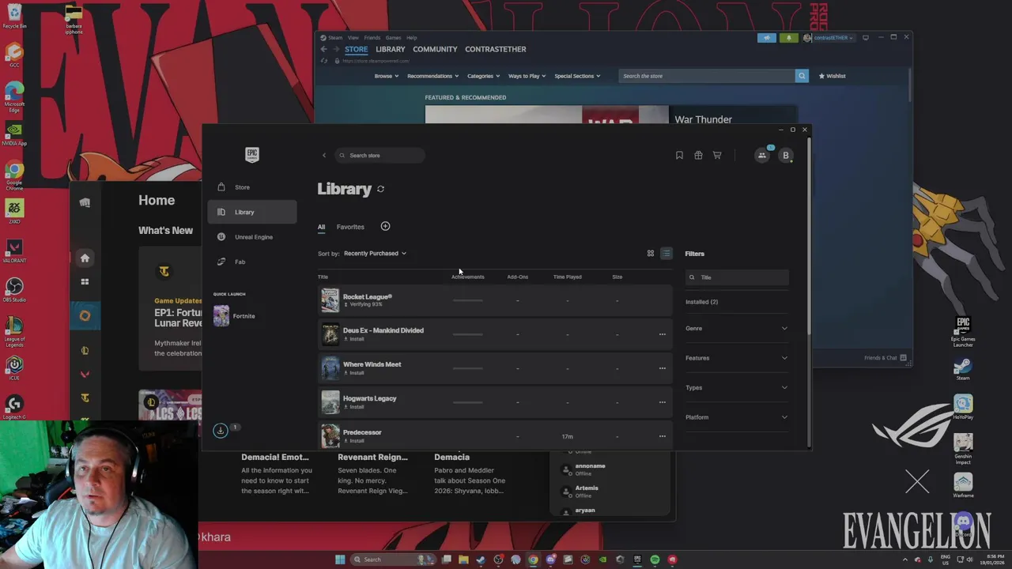This screenshot has width=1012, height=569.
Task: Open Steam Friends & Chat
Action: click(885, 358)
